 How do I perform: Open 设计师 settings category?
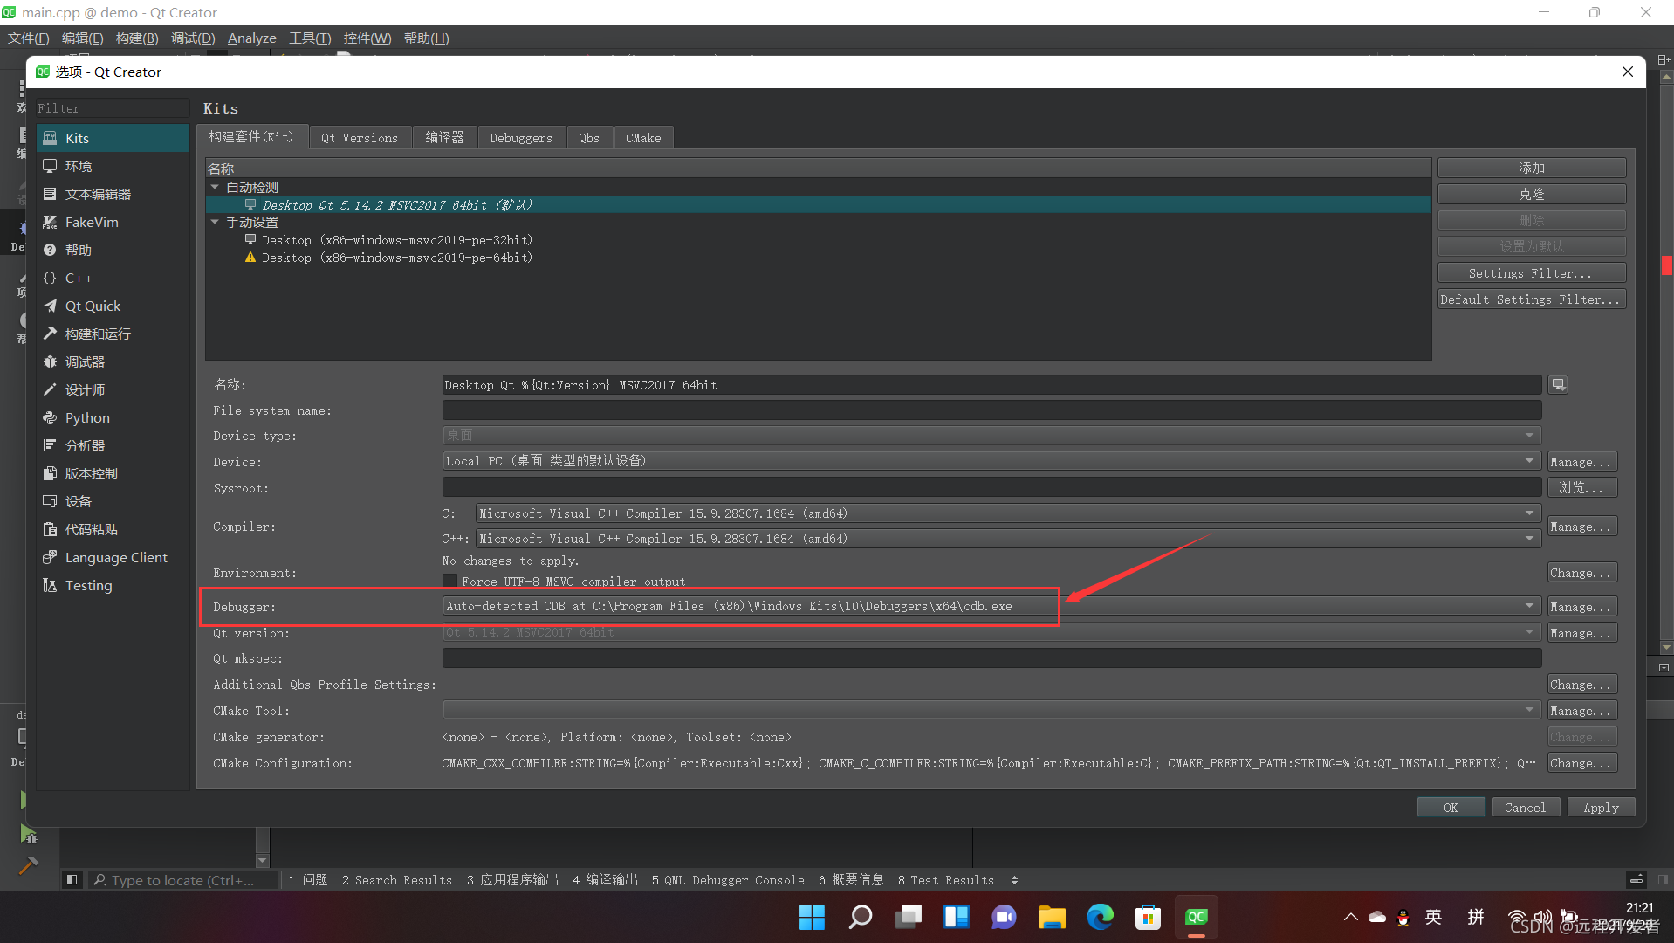[113, 389]
